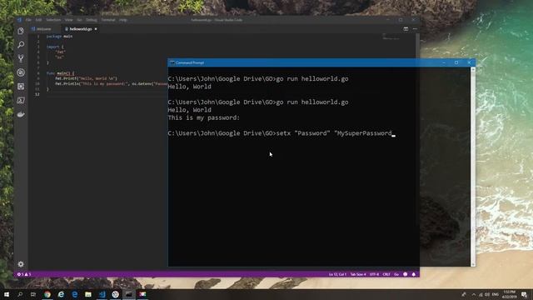Switch to Visual Studio Code taskbar icon
Image resolution: width=533 pixels, height=300 pixels.
102,294
